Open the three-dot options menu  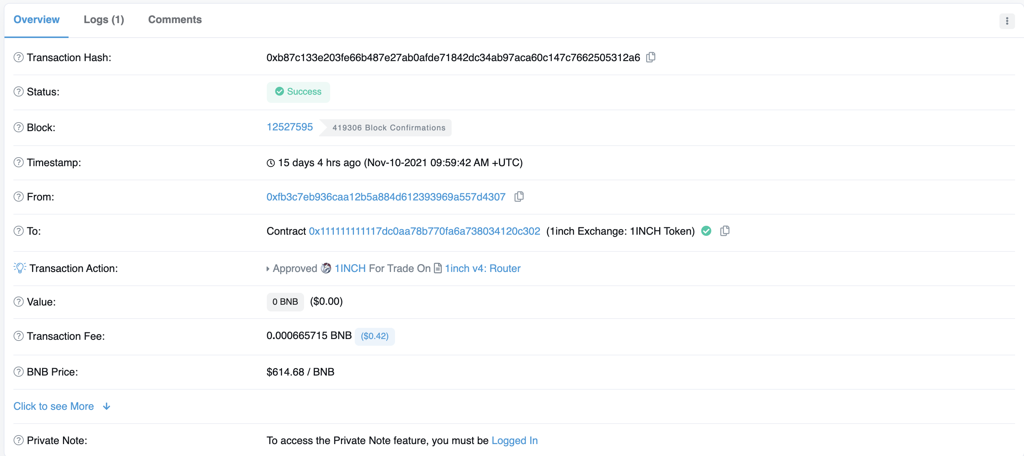pos(1007,20)
